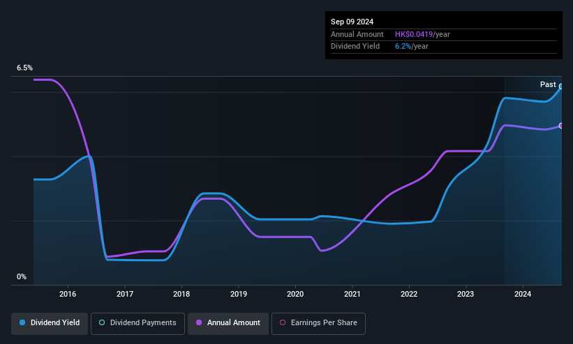Click the 6.5% y-axis label
This screenshot has height=344, width=573.
pyautogui.click(x=24, y=68)
